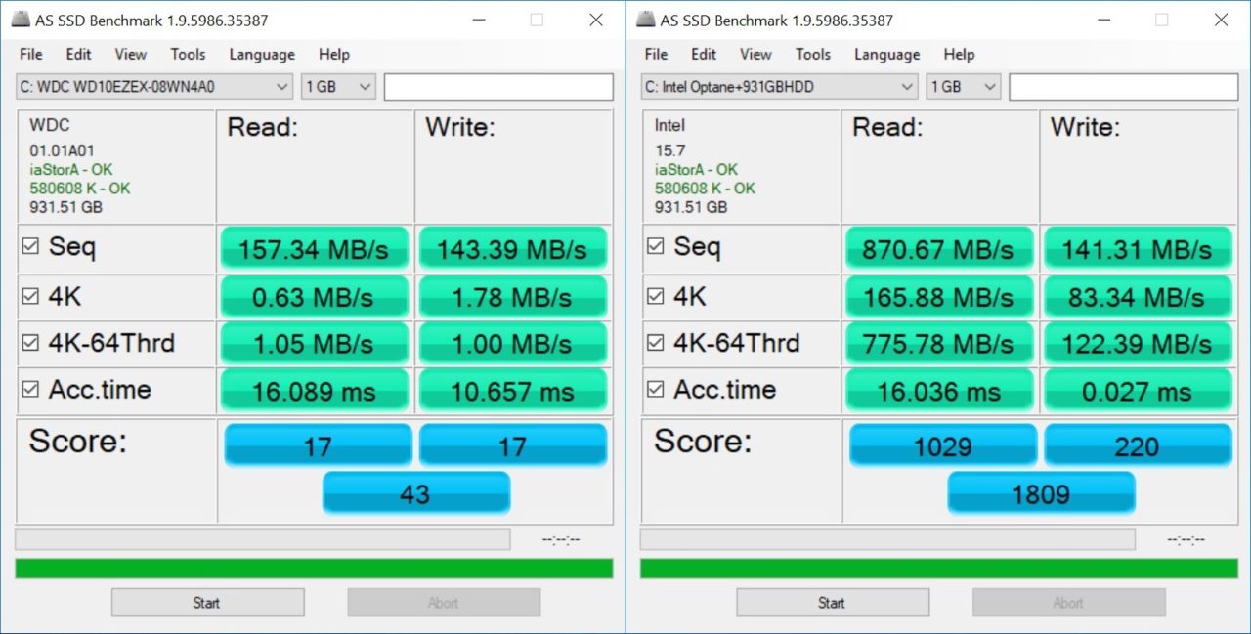Start the benchmark in the WDC window
Viewport: 1251px width, 634px height.
tap(206, 603)
